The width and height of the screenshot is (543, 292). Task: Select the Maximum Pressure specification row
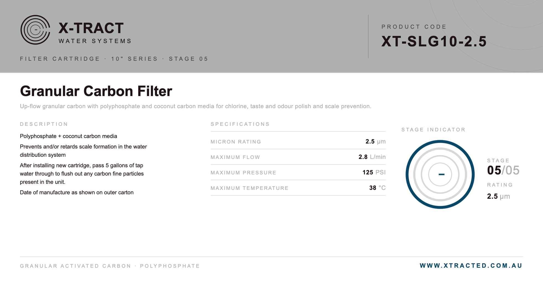(x=298, y=172)
